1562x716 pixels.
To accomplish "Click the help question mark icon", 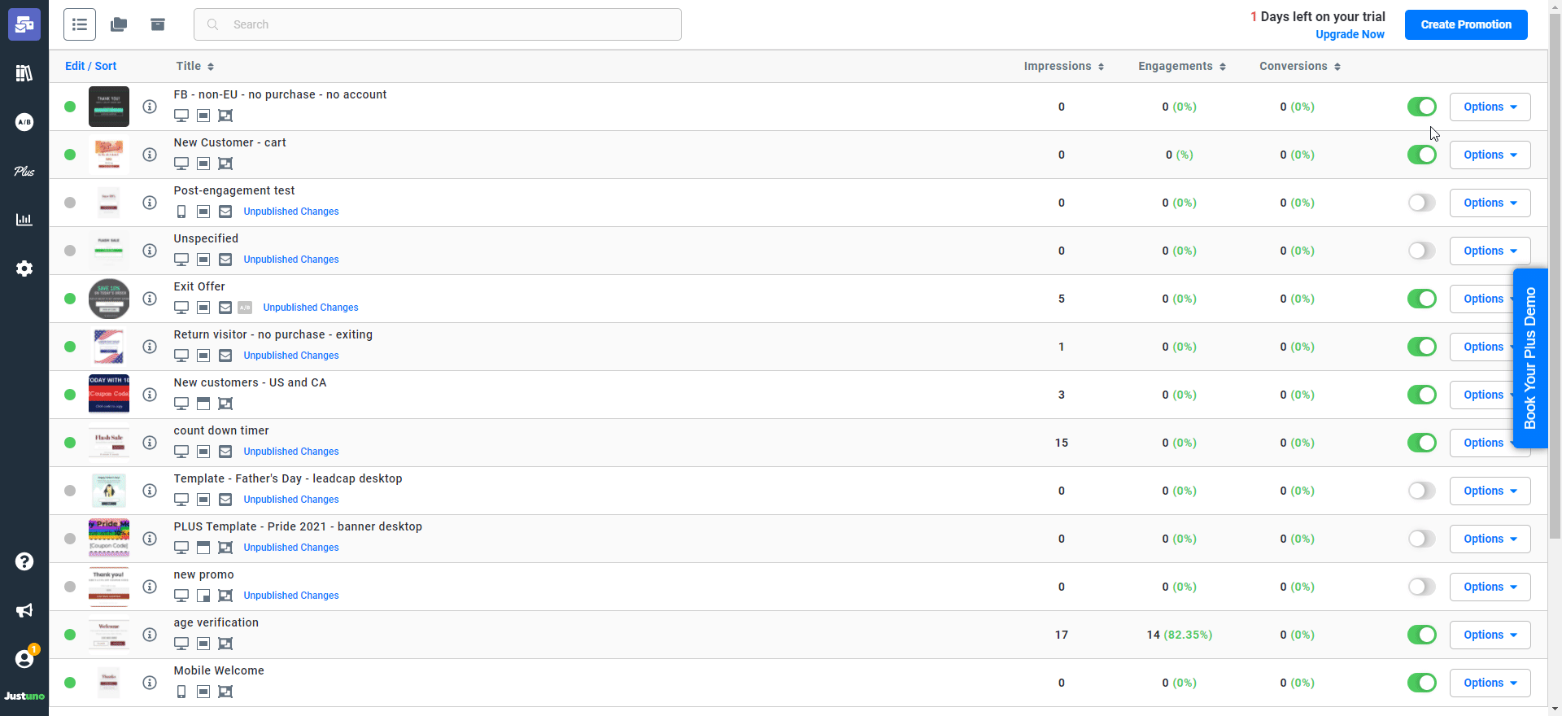I will [24, 561].
